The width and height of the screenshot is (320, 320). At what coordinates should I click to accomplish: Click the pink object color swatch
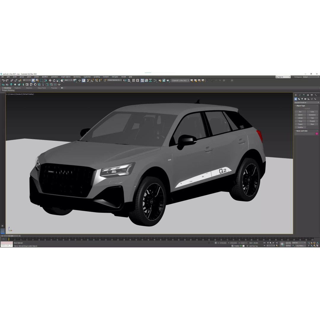tap(317, 134)
